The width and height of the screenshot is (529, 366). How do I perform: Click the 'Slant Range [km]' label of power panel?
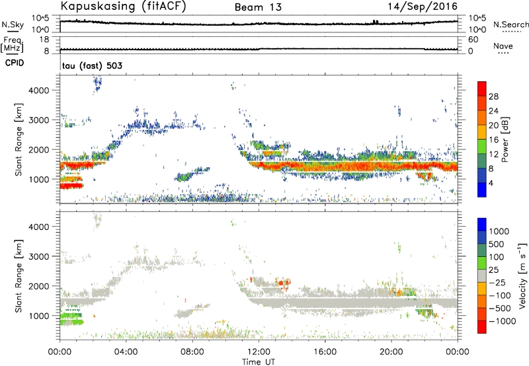[x=18, y=139]
